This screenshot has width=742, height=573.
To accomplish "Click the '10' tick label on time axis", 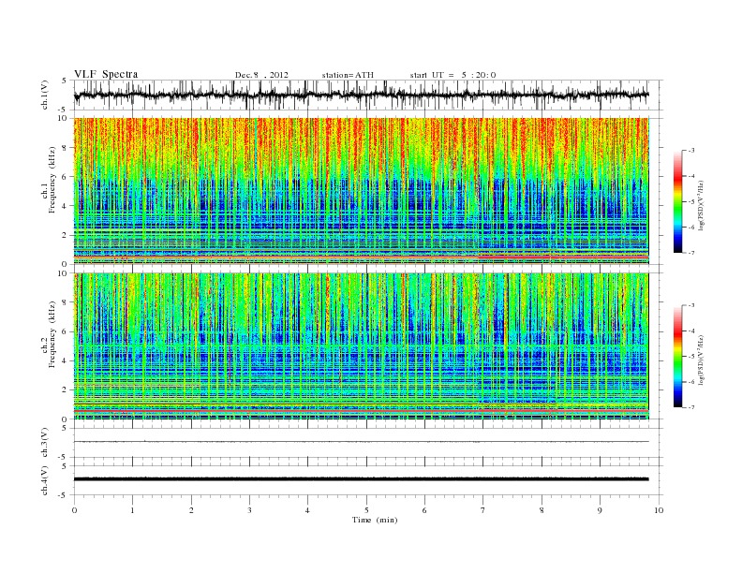I will tap(659, 510).
